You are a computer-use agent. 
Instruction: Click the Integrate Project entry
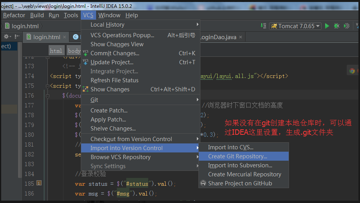click(140, 71)
